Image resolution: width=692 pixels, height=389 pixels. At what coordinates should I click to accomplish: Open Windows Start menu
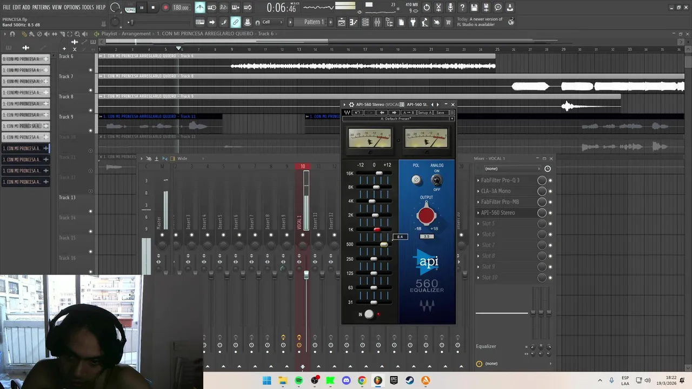(x=267, y=380)
